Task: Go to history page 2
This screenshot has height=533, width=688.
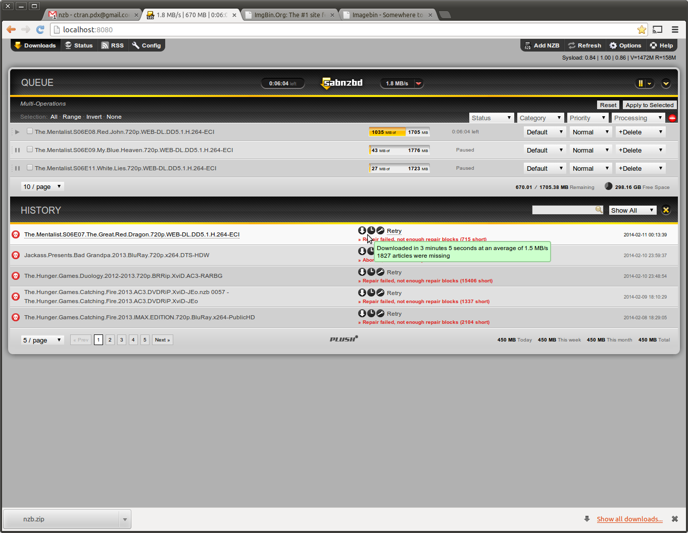Action: tap(110, 340)
